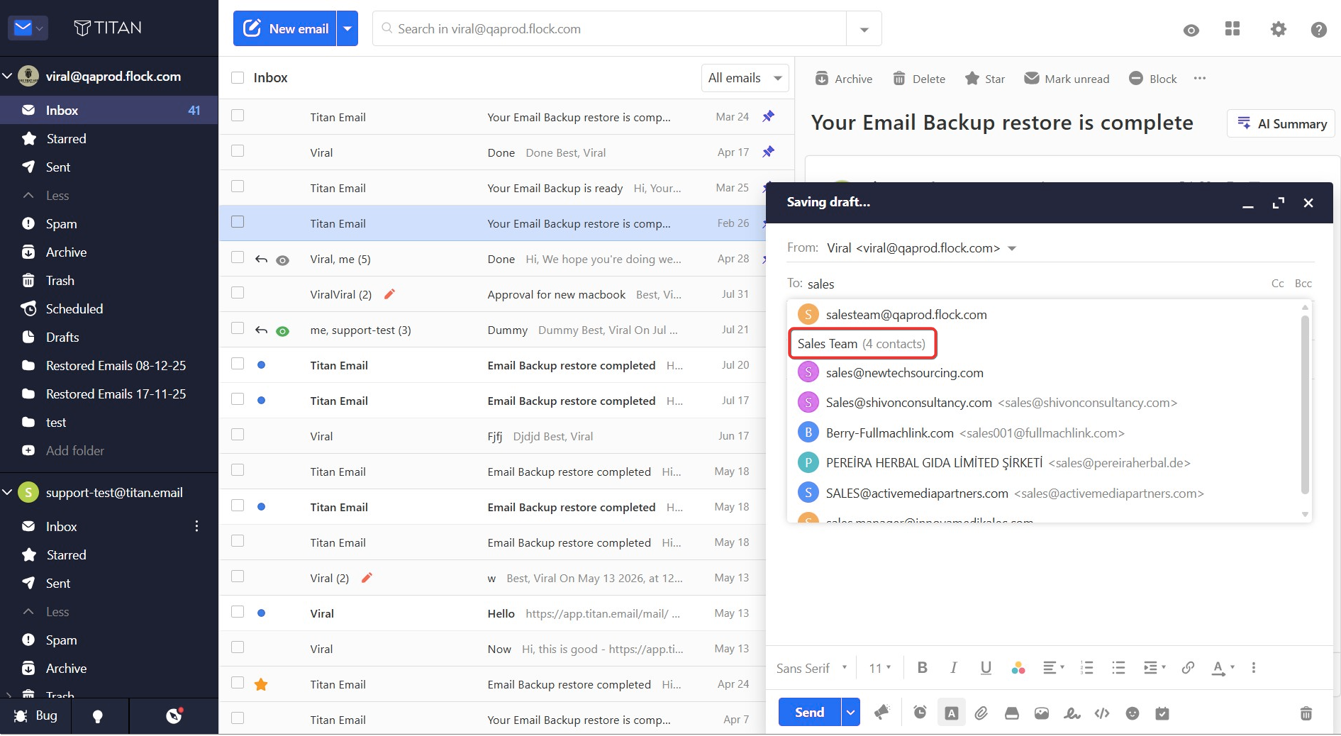Click the compass explore icon in sidebar footer
The height and width of the screenshot is (736, 1341).
[x=174, y=715]
